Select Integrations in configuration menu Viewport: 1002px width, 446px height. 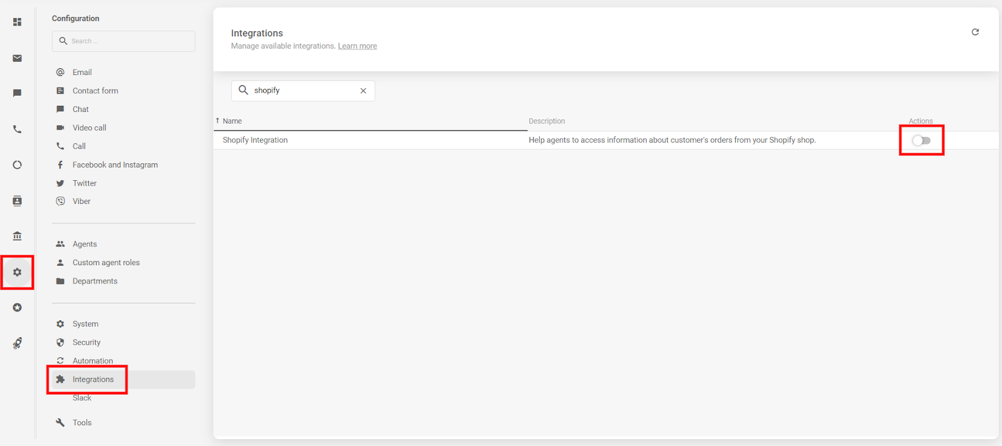point(93,380)
